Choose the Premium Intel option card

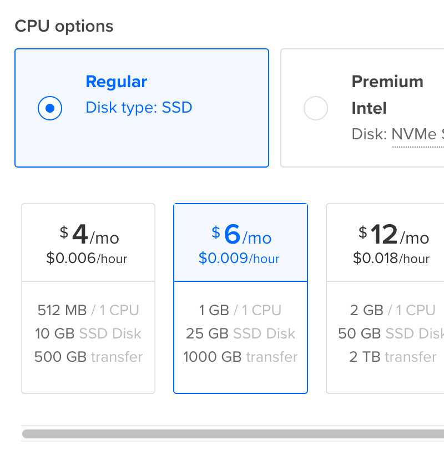tap(362, 108)
